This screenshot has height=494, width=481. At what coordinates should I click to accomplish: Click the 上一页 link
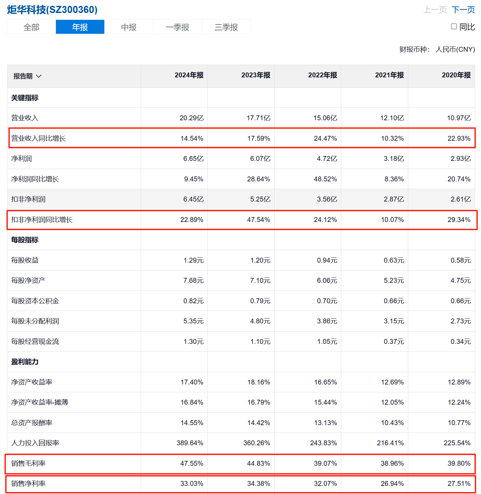click(x=435, y=10)
